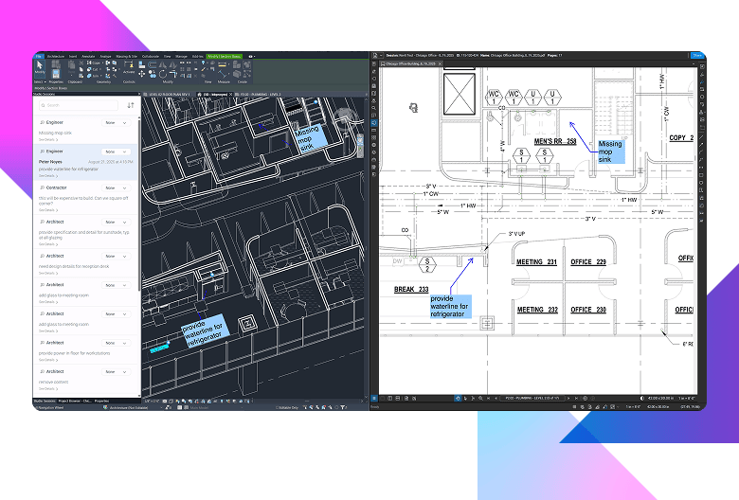This screenshot has width=739, height=500.
Task: Choose the Cut geometry tool
Action: pyautogui.click(x=93, y=69)
